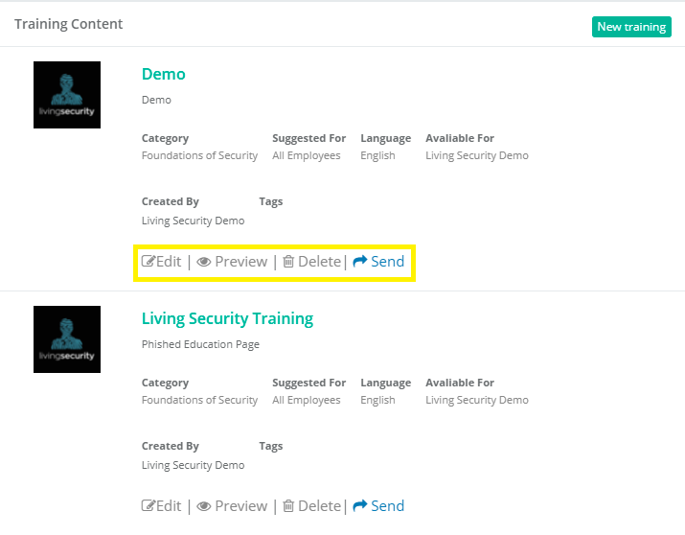Click the Edit pencil icon for Demo

(x=148, y=261)
